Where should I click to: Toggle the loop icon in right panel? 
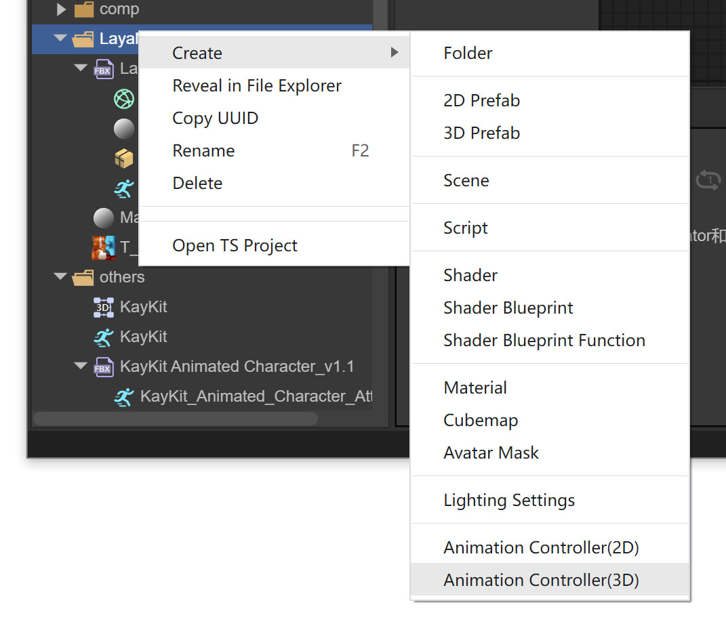(x=708, y=181)
